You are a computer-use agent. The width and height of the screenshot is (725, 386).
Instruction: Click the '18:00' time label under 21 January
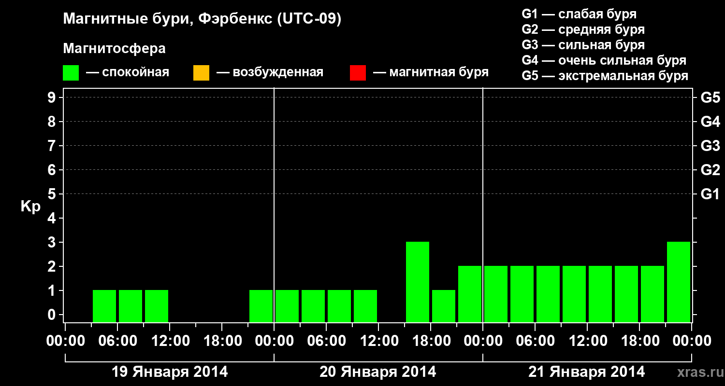point(639,341)
